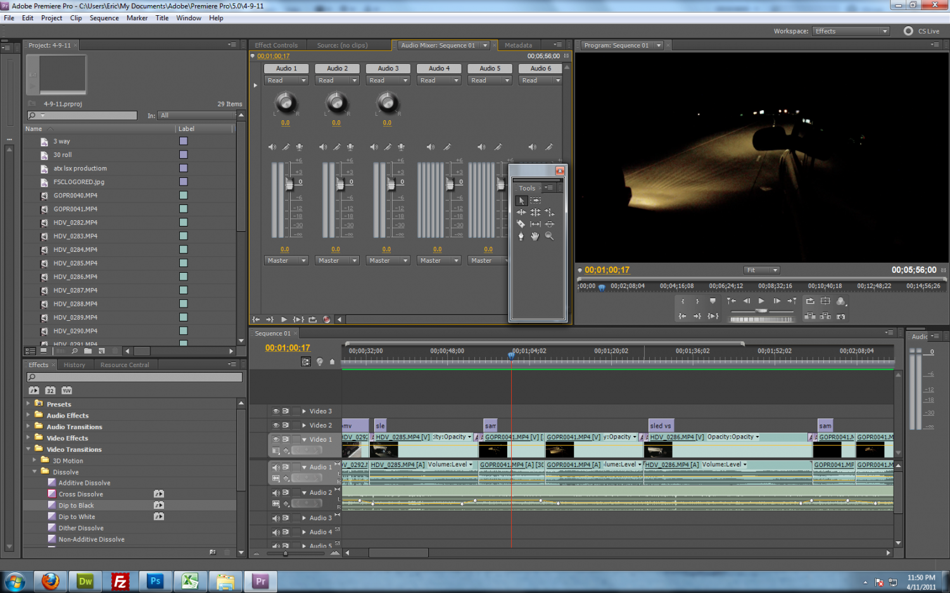
Task: Select the Razor tool in Tools panel
Action: pyautogui.click(x=521, y=224)
